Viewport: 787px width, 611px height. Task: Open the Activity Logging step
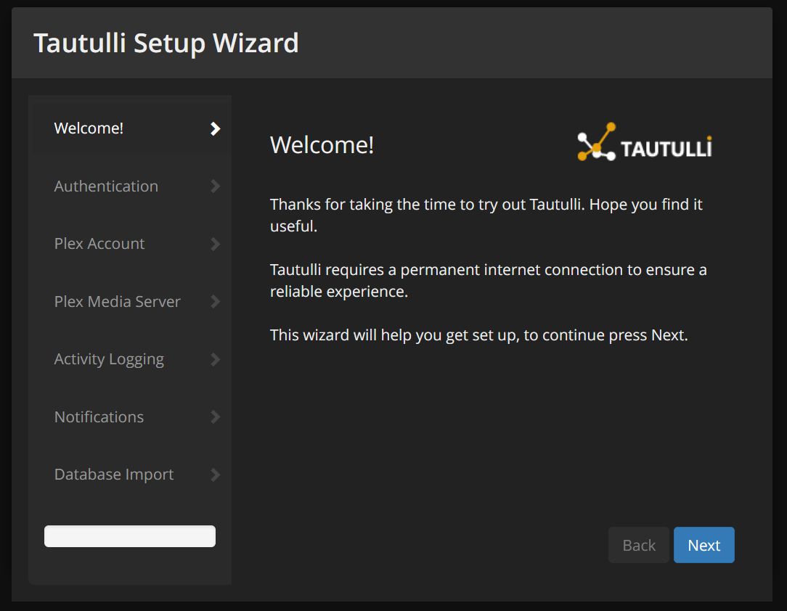click(109, 359)
